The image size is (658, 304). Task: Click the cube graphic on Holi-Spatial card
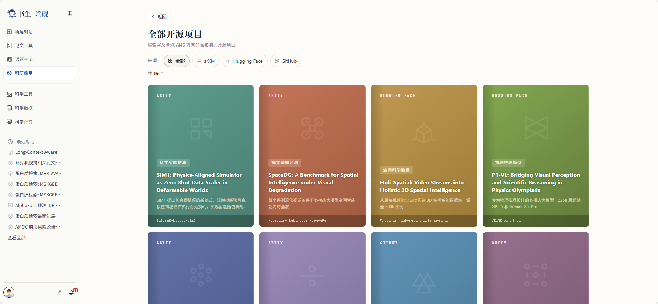424,132
